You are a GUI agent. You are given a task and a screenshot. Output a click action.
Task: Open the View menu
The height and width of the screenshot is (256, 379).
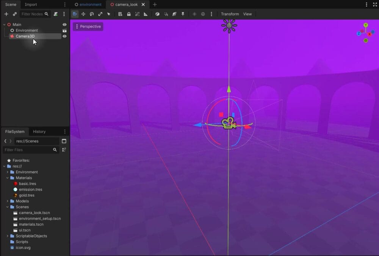[247, 14]
